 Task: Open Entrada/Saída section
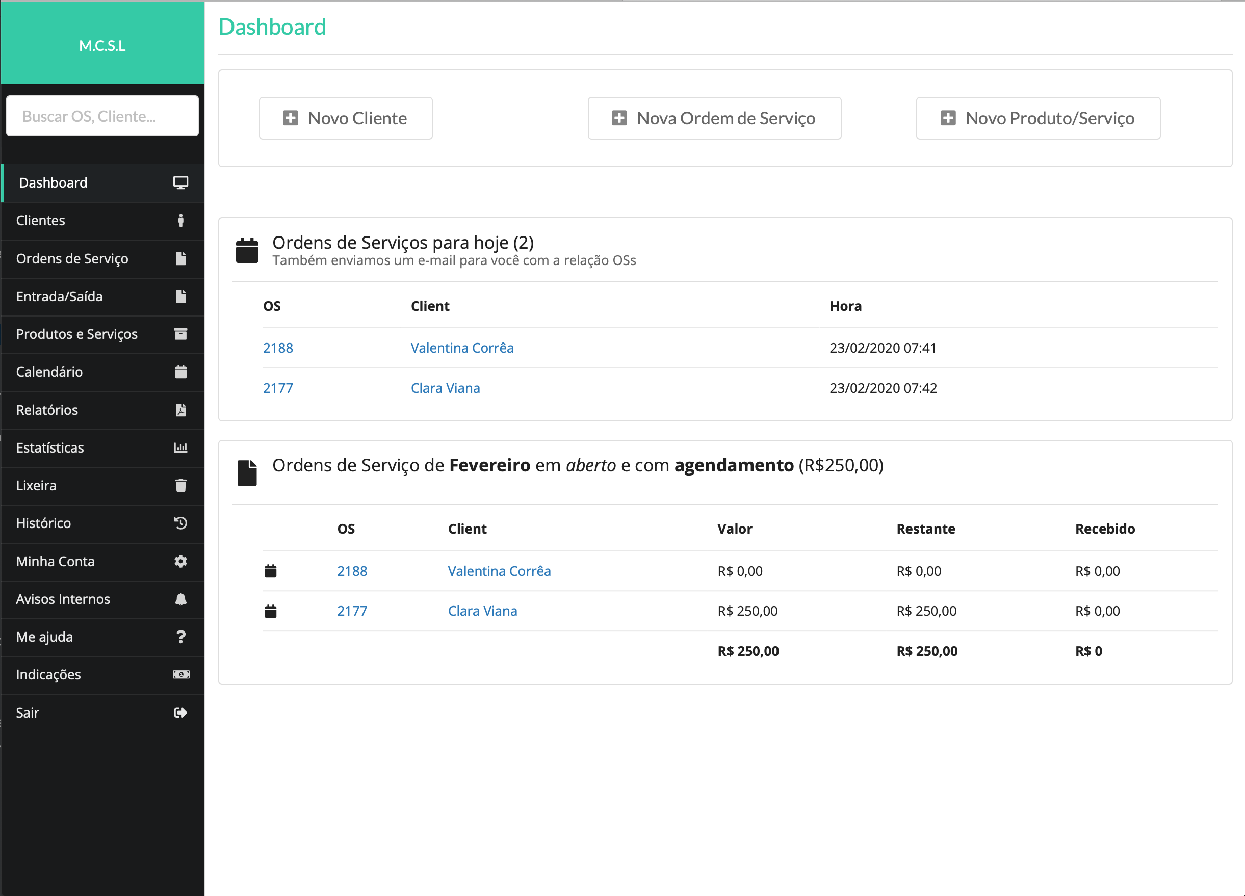click(102, 296)
